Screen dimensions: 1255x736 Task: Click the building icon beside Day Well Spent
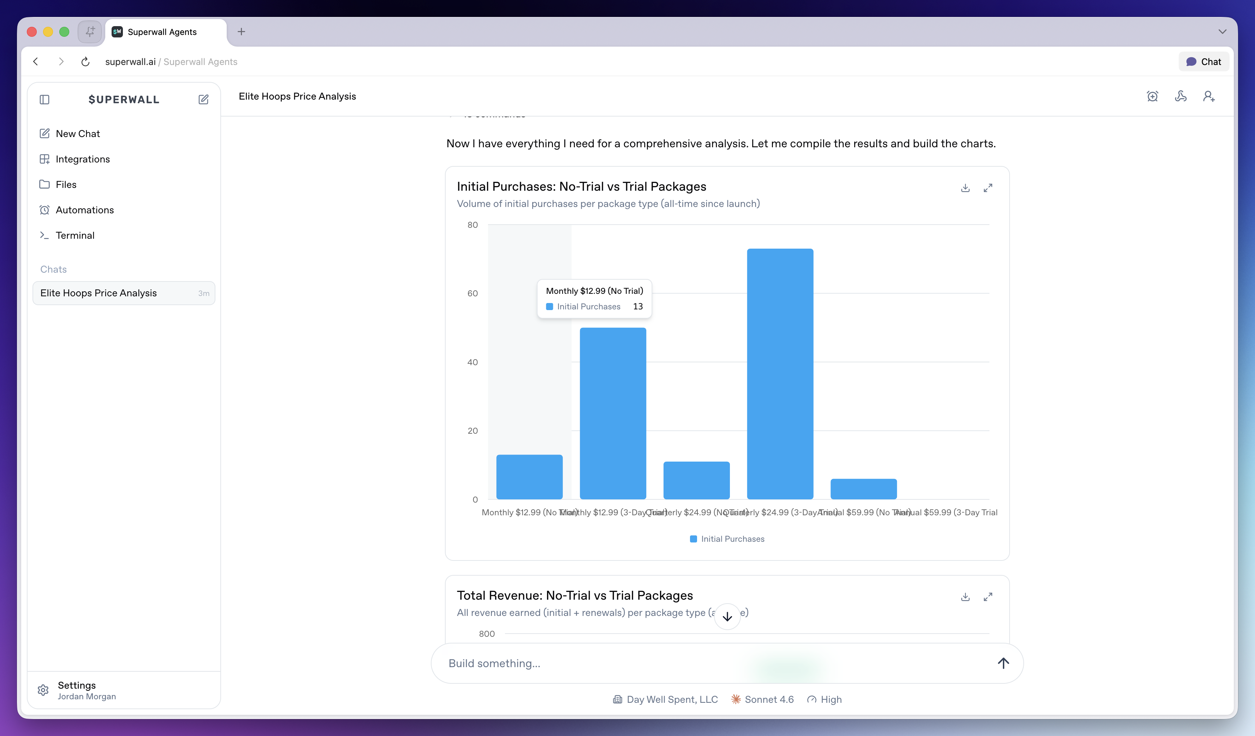click(x=618, y=700)
